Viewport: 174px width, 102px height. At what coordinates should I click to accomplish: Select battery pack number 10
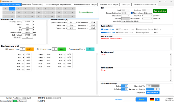(72, 9)
